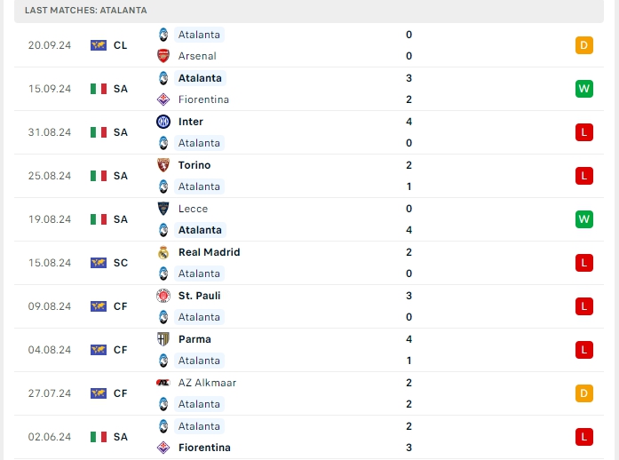Click the Inter club crest icon

163,122
